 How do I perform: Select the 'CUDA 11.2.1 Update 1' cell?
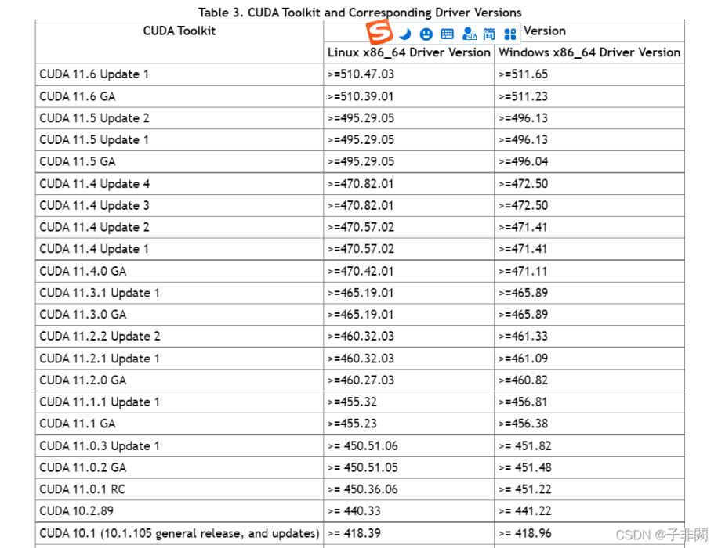[179, 359]
